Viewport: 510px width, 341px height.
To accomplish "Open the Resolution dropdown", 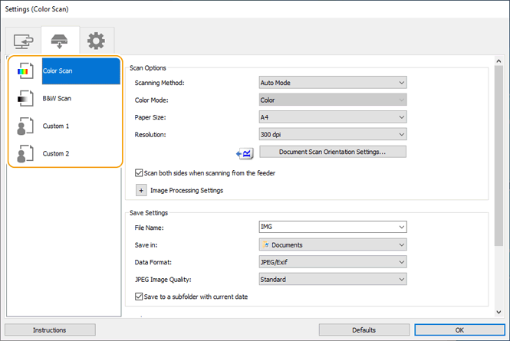I will pyautogui.click(x=332, y=134).
